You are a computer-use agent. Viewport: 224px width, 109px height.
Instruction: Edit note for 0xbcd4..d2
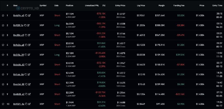pyautogui.click(x=29, y=65)
